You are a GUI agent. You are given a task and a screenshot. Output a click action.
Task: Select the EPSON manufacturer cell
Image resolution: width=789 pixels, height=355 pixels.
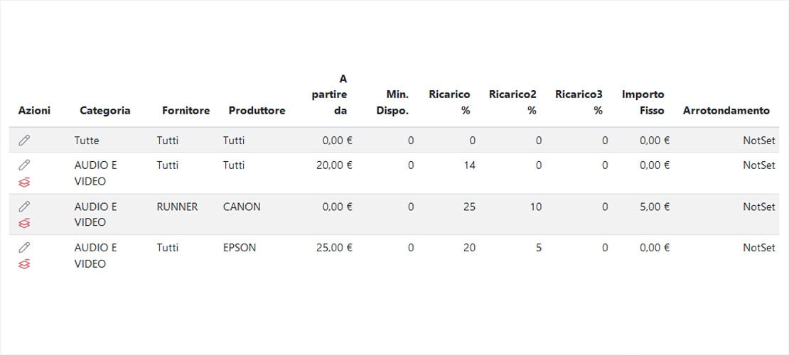click(x=240, y=248)
